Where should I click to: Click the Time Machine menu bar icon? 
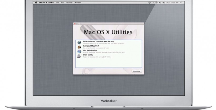(149, 3)
